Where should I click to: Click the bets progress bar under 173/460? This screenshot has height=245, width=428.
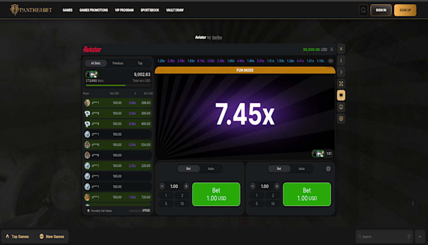click(118, 85)
